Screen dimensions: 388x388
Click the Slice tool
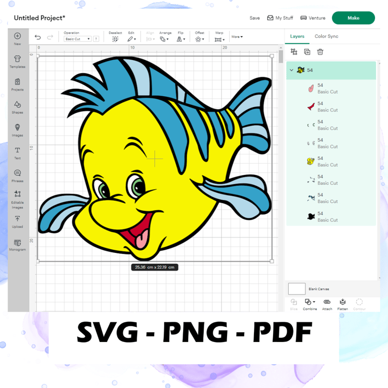294,304
